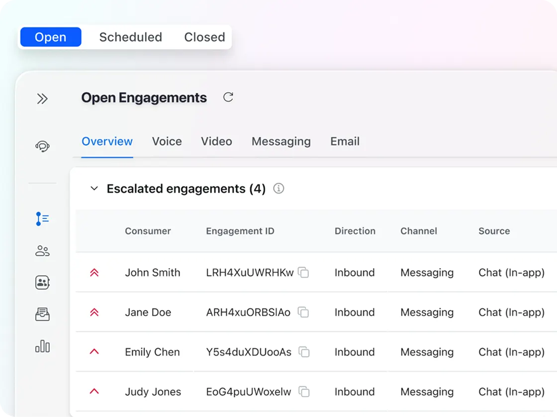
Task: Copy engagement ID Y5s4duXDUooAs
Action: 304,352
